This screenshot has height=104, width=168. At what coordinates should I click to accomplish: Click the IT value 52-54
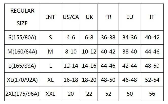[x=152, y=80]
